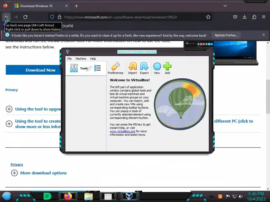Open the Firefox downloads panel
The width and height of the screenshot is (270, 202).
click(x=244, y=17)
